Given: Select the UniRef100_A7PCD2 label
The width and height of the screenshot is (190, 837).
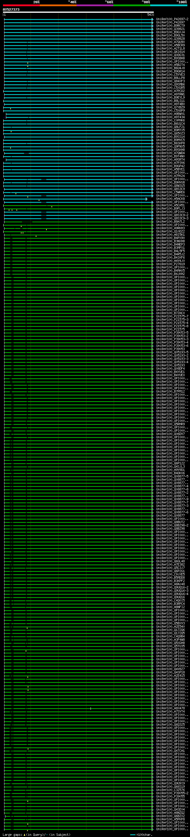Looking at the screenshot, I should 170,91.
